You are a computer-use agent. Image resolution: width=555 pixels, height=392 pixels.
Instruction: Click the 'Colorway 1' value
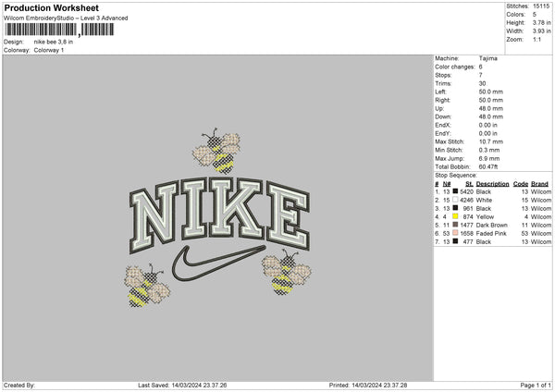(49, 50)
